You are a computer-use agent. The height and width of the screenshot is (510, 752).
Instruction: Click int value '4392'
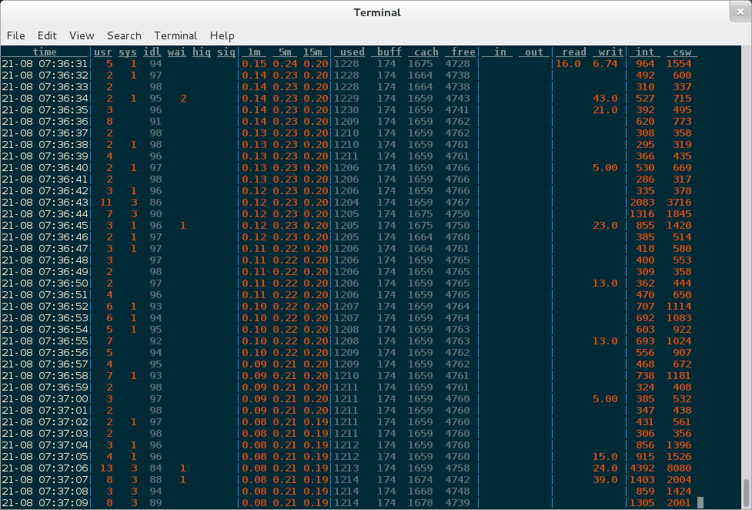coord(642,468)
